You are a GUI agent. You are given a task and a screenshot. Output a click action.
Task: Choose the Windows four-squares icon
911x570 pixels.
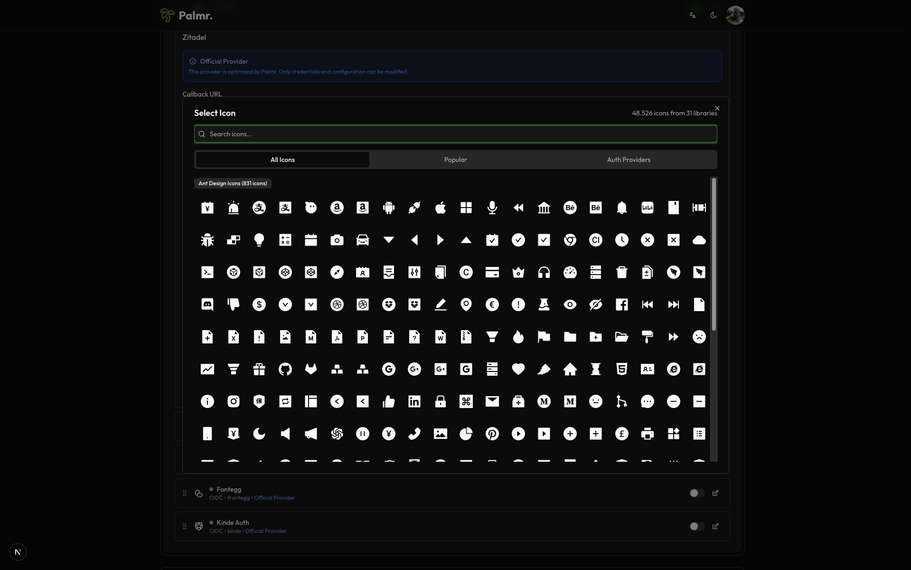[x=466, y=208]
